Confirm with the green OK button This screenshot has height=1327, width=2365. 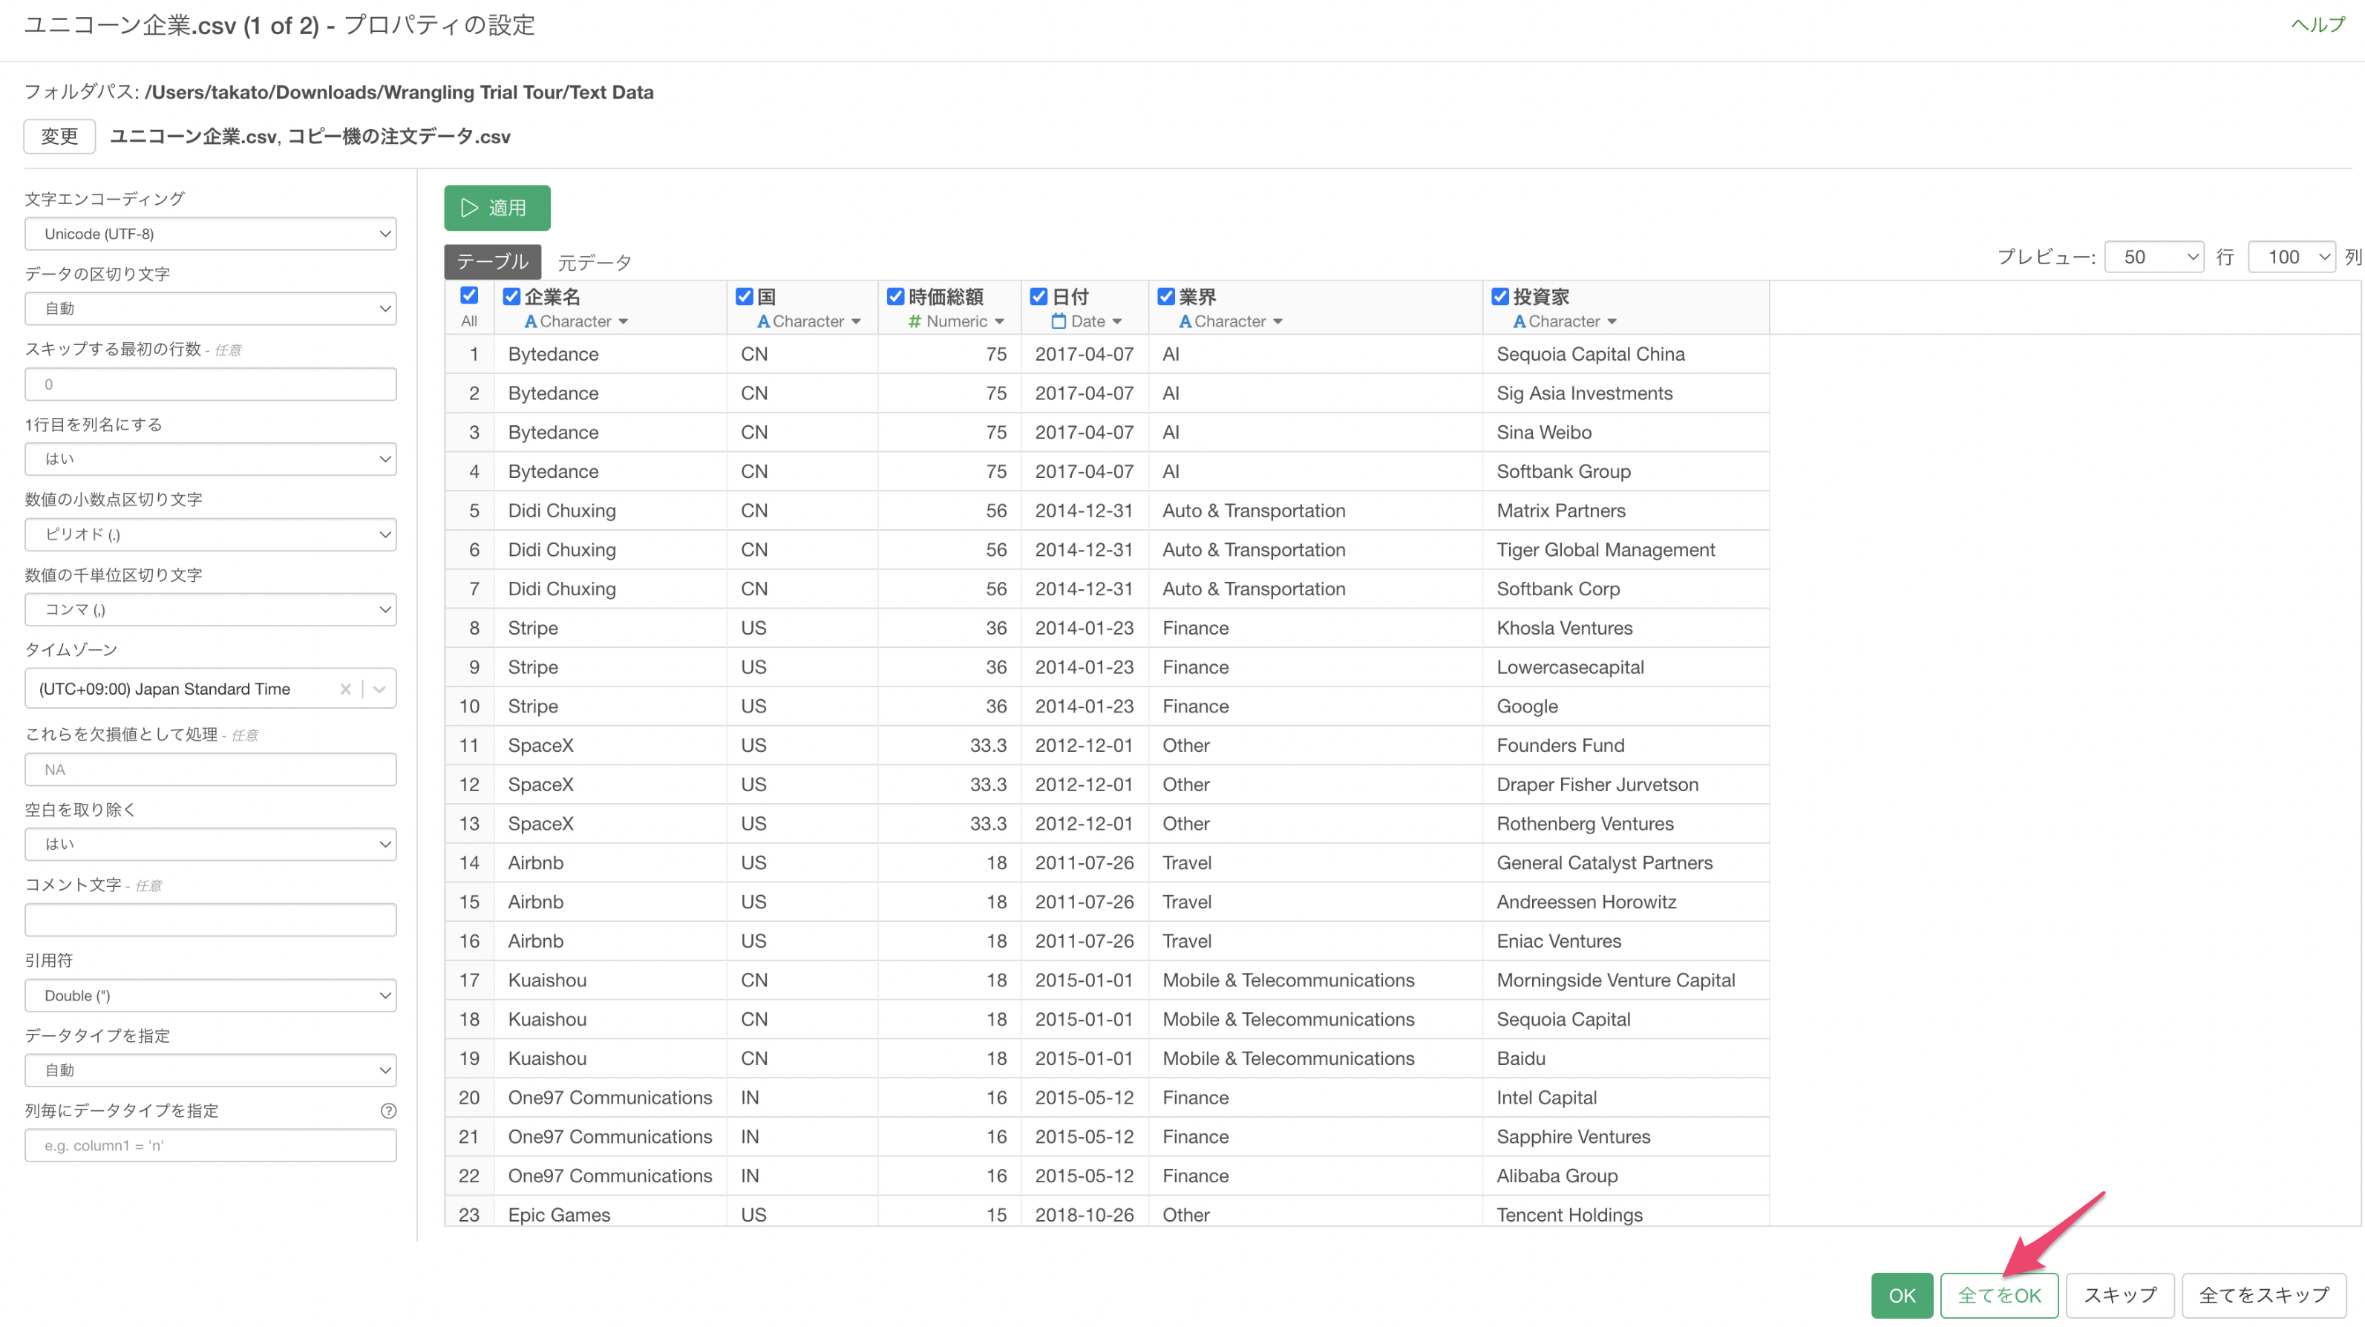point(1903,1296)
